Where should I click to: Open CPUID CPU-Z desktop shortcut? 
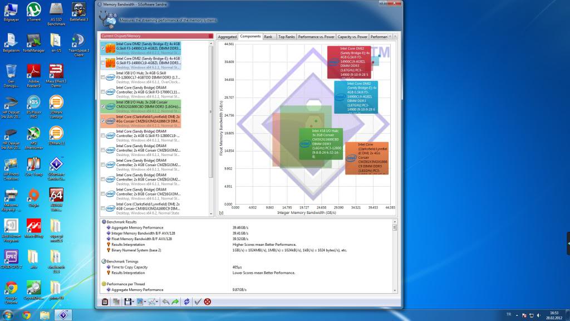pyautogui.click(x=11, y=259)
